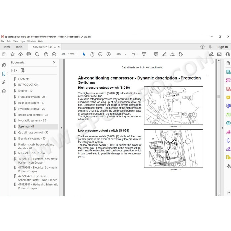This screenshot has width=231, height=231.
Task: Open the Window menu
Action: pyautogui.click(x=31, y=41)
